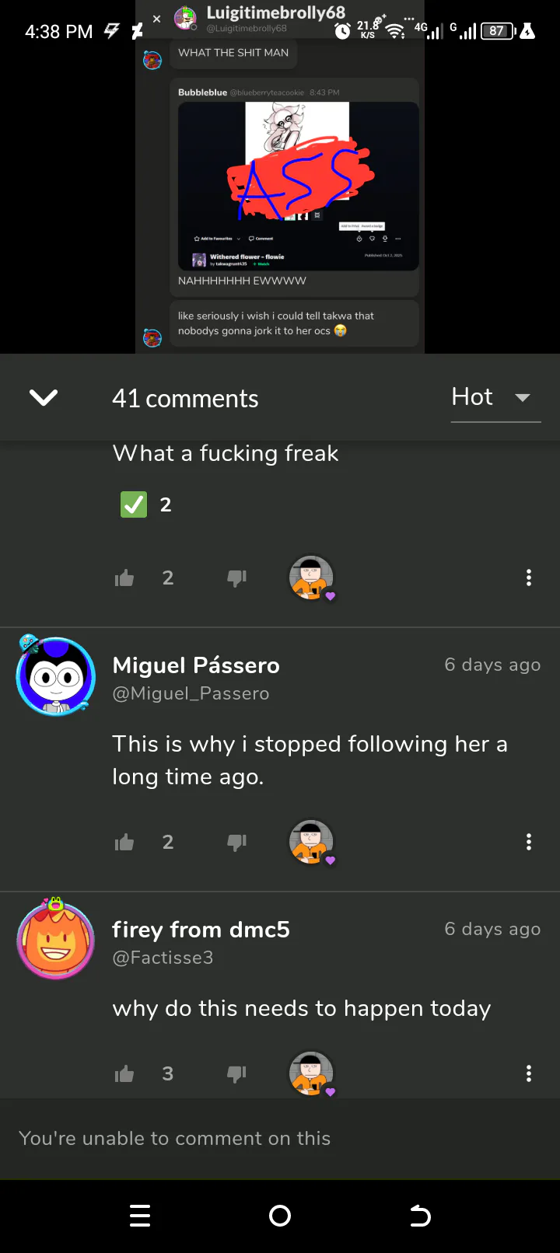Open the recent apps menu button
The width and height of the screenshot is (560, 1253).
pos(140,1216)
